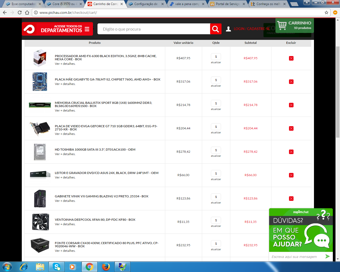The image size is (340, 272).
Task: Open the Carrinho shopping cart icon
Action: [282, 26]
